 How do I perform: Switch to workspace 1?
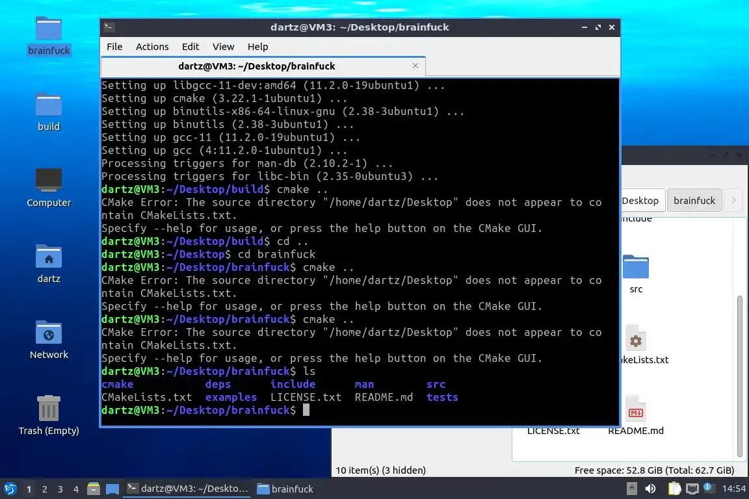(x=29, y=489)
